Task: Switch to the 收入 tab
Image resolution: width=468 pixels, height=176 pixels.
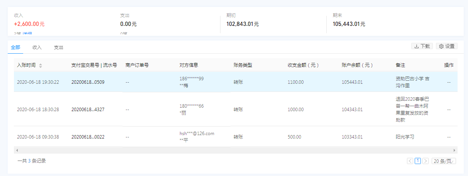Action: (37, 47)
